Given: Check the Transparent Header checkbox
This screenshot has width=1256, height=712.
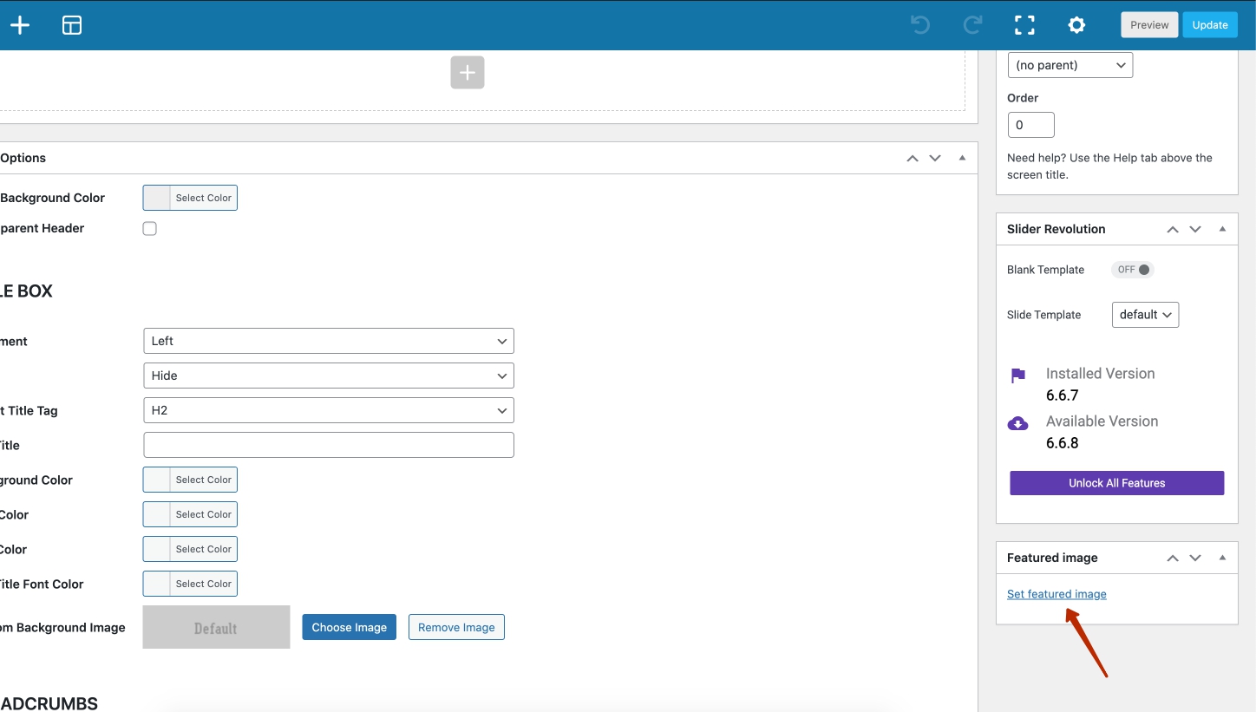Looking at the screenshot, I should (150, 229).
